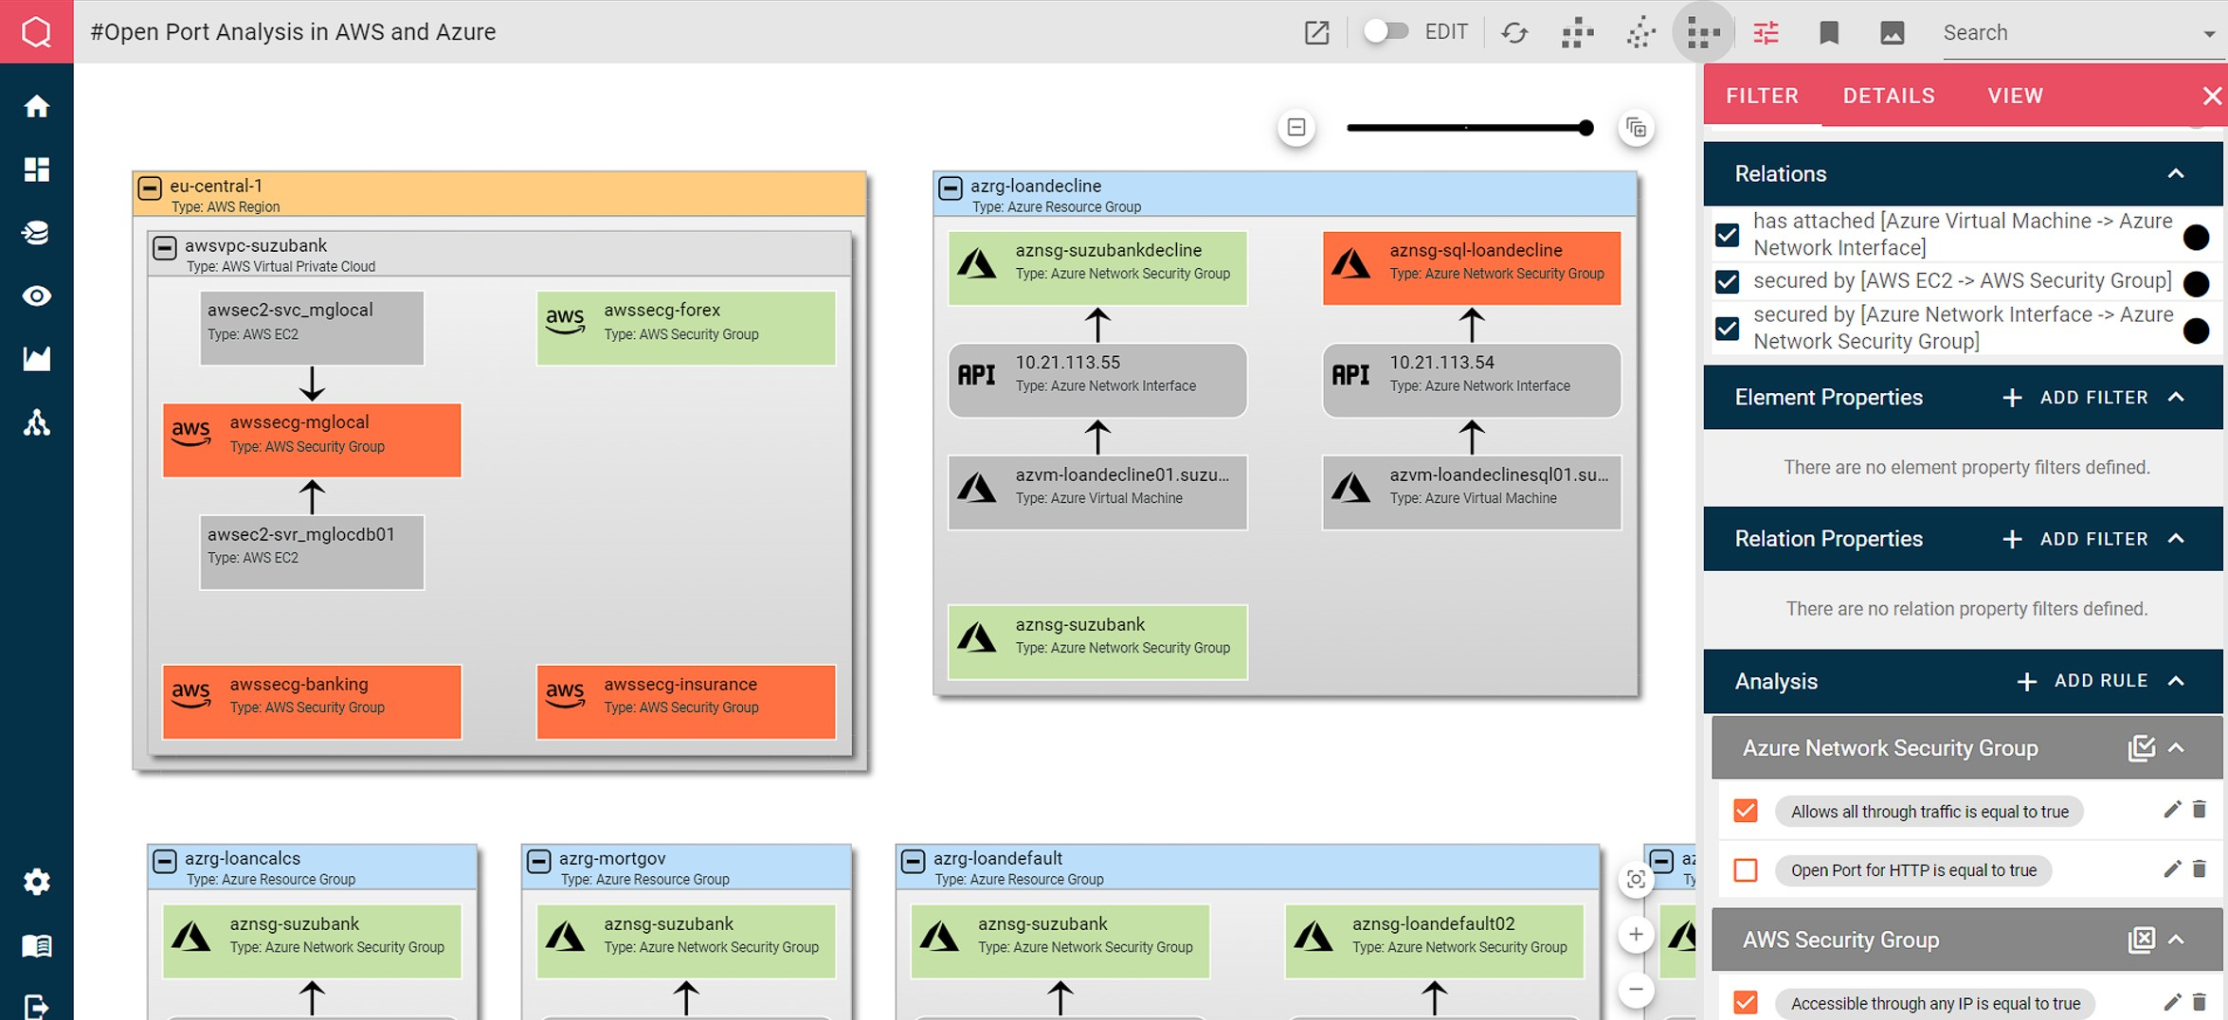Toggle the EDIT mode switch
The image size is (2228, 1020).
click(1385, 31)
